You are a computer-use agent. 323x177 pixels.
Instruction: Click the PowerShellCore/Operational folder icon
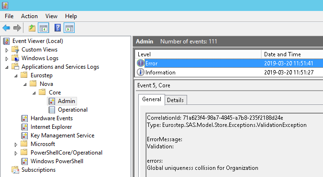click(24, 152)
